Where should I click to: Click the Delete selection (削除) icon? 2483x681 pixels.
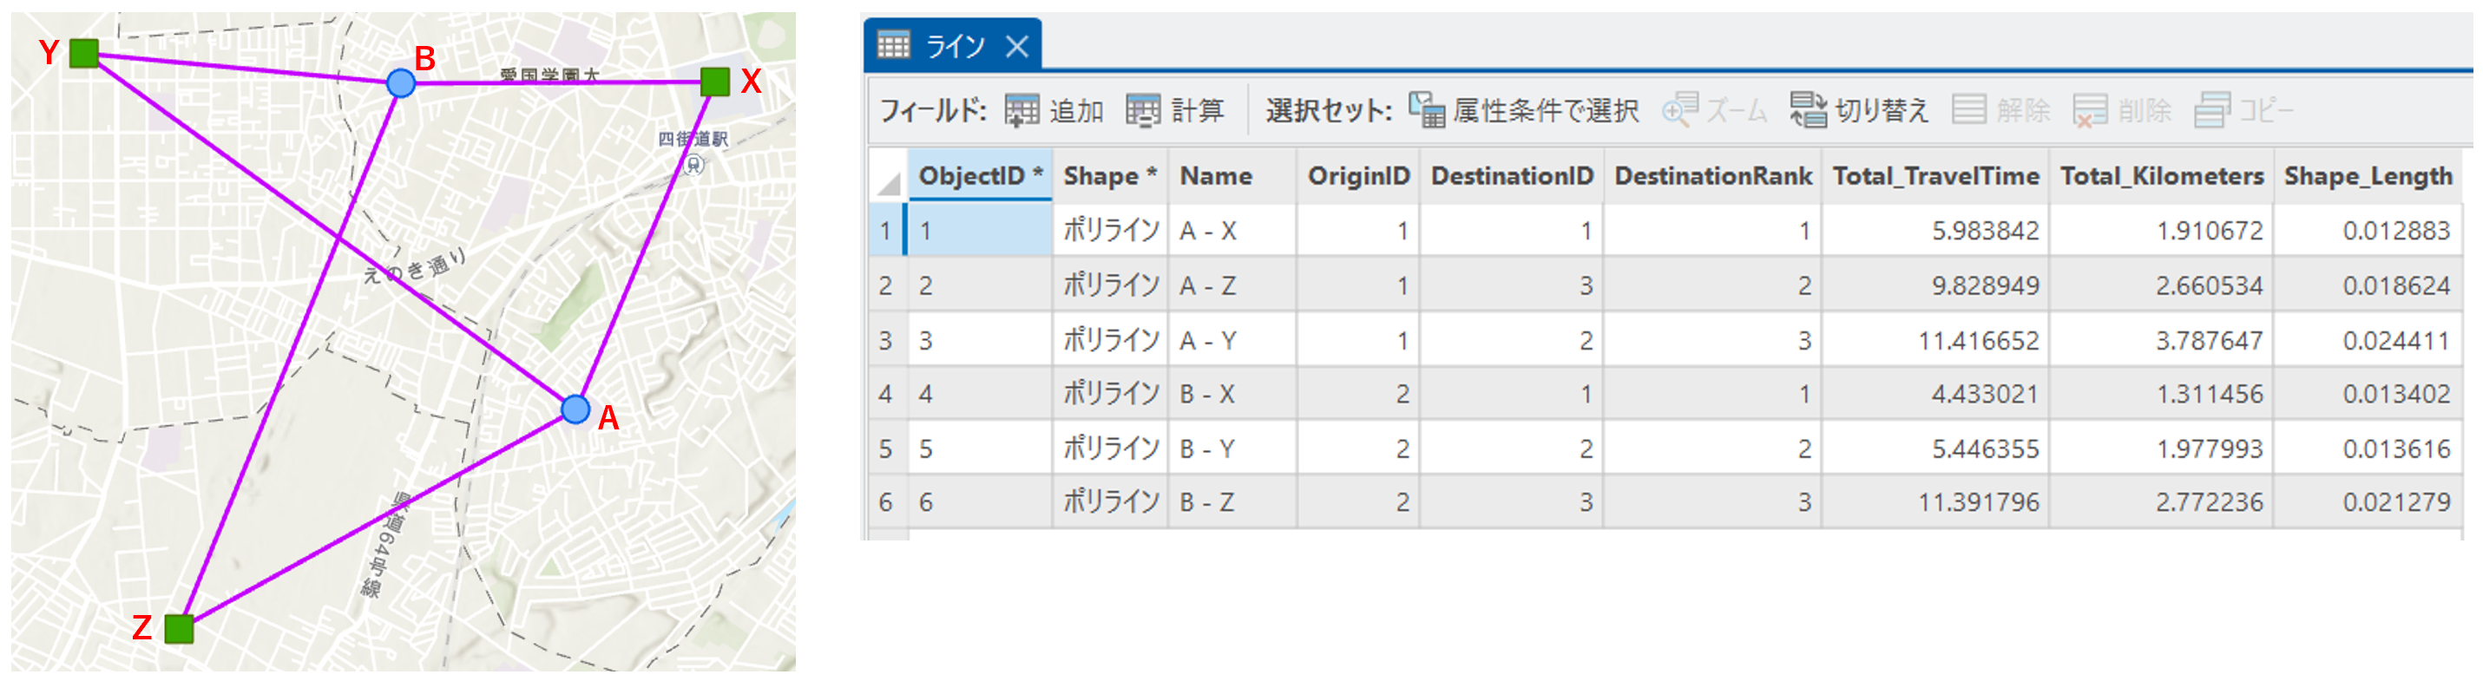point(2091,111)
